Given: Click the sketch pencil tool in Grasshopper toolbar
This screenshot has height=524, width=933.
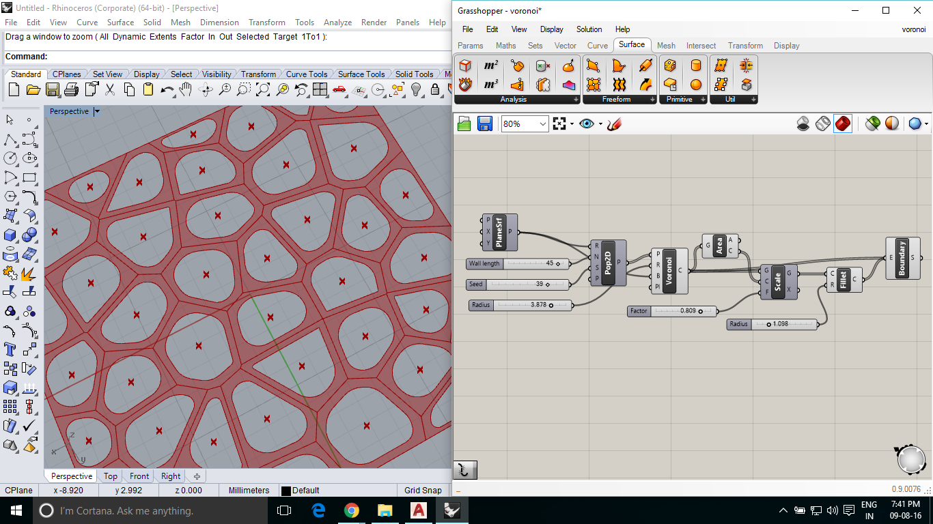Looking at the screenshot, I should pyautogui.click(x=614, y=123).
